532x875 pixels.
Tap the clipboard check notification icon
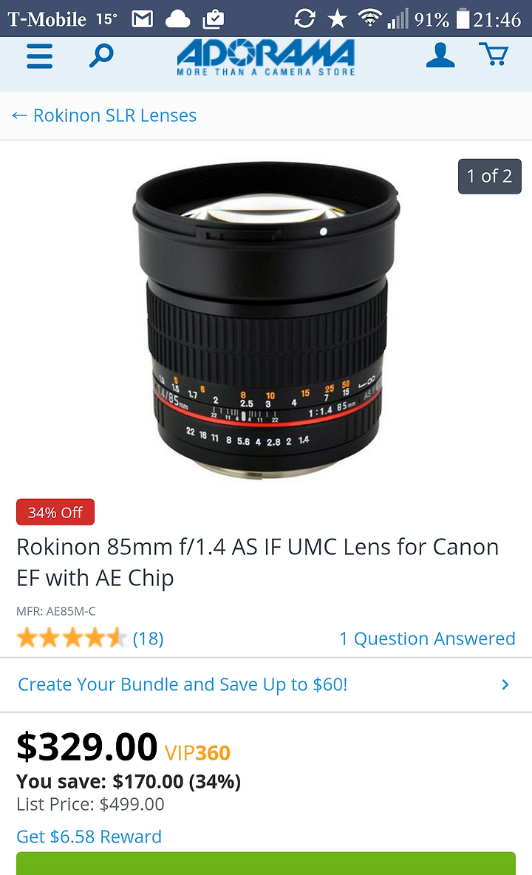pyautogui.click(x=213, y=19)
